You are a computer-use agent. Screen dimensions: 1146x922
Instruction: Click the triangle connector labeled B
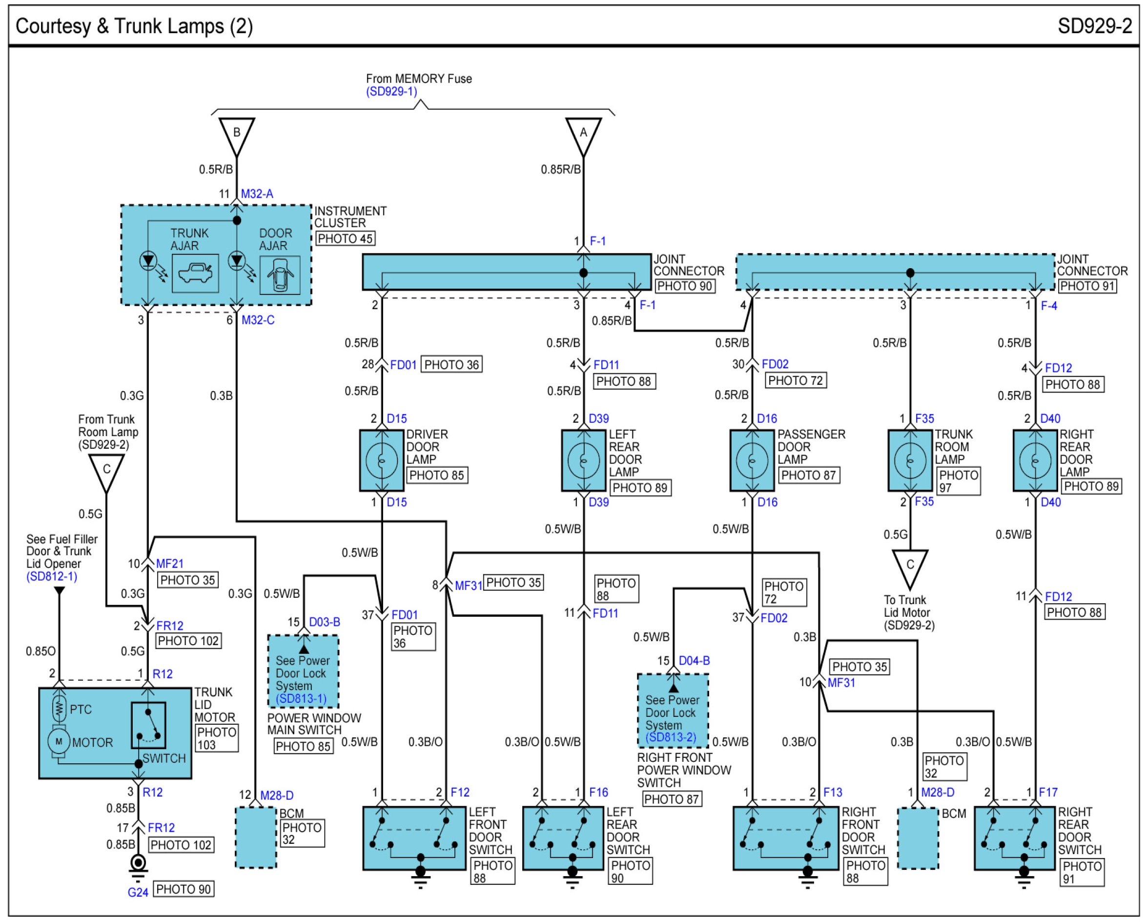click(x=237, y=133)
